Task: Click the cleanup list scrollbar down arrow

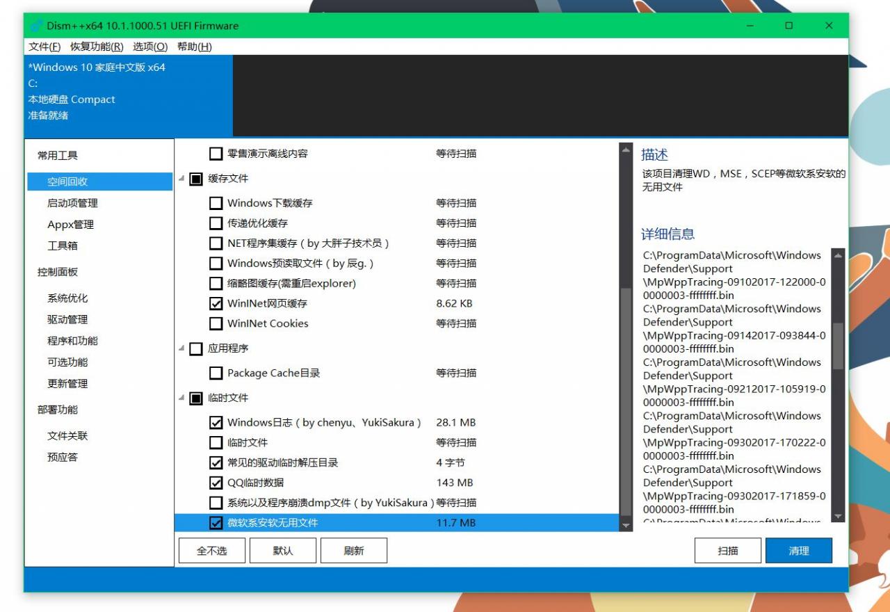Action: 626,526
